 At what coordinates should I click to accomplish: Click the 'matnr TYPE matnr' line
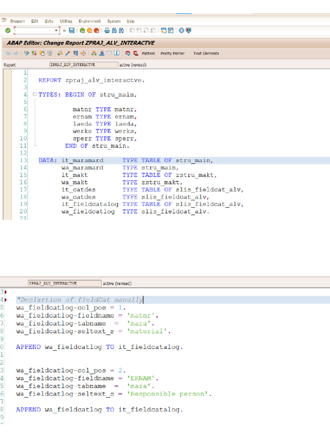[105, 110]
